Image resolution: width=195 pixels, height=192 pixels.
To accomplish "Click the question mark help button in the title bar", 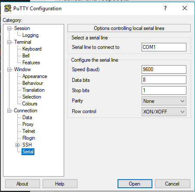I will (165, 8).
